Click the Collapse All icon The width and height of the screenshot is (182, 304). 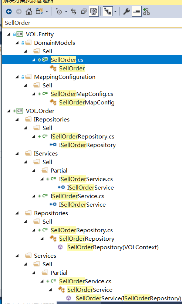[x=84, y=11]
